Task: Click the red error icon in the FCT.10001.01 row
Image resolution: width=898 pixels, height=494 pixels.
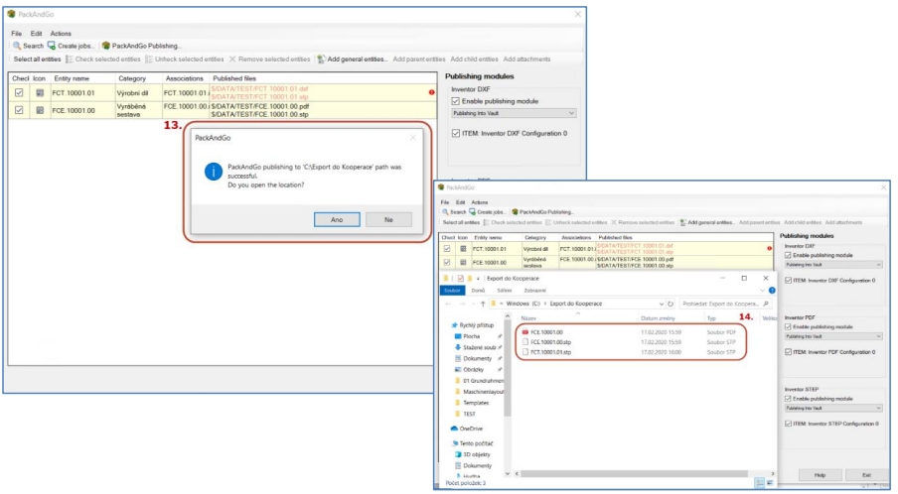Action: point(432,92)
